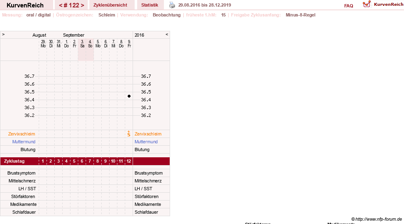Click the printer icon
This screenshot has width=404, height=224.
172,5
